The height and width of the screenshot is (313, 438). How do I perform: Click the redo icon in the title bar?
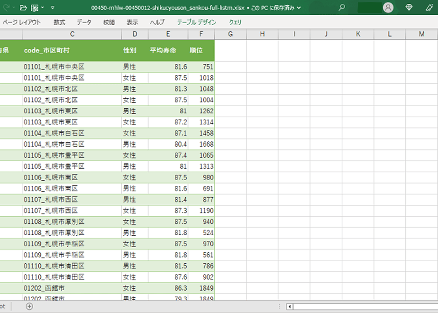click(x=6, y=8)
